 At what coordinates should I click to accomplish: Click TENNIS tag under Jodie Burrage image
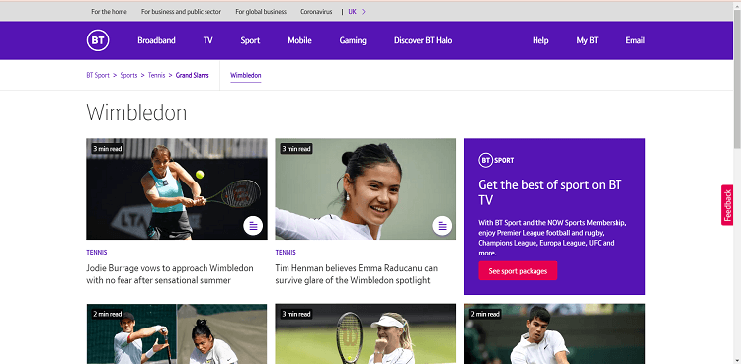click(x=97, y=253)
